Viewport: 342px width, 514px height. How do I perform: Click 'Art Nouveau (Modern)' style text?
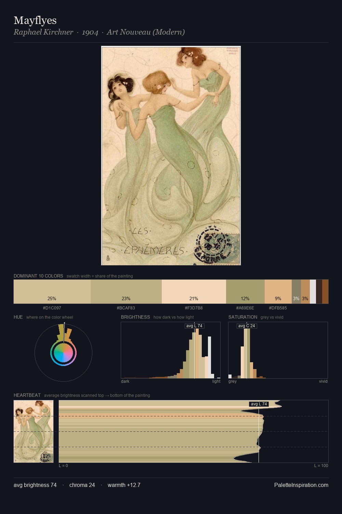pyautogui.click(x=146, y=32)
